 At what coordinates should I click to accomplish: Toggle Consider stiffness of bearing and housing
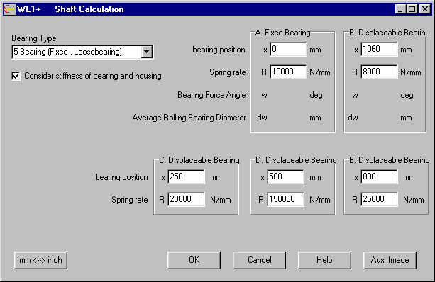[16, 76]
